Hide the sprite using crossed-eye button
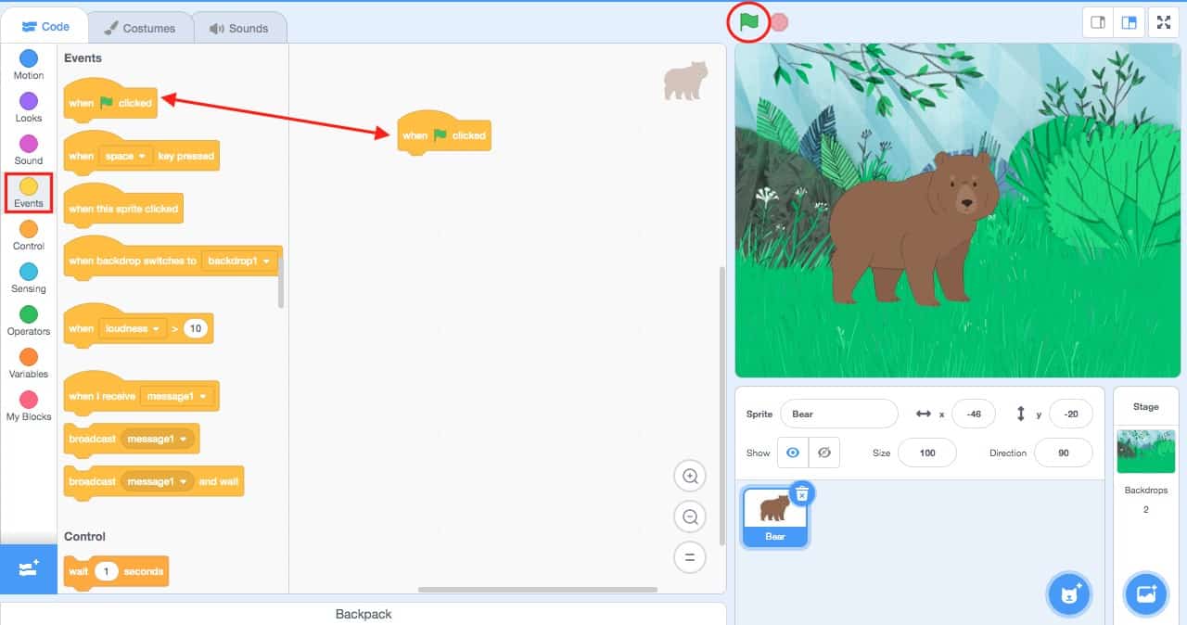This screenshot has height=625, width=1187. click(823, 453)
